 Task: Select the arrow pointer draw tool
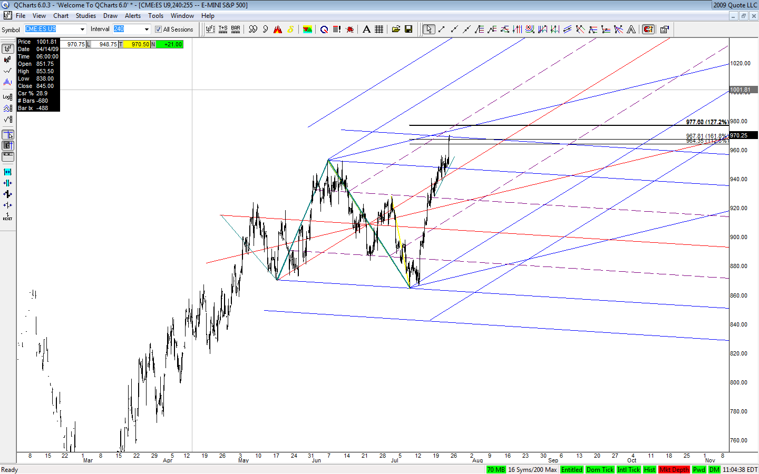pos(429,29)
